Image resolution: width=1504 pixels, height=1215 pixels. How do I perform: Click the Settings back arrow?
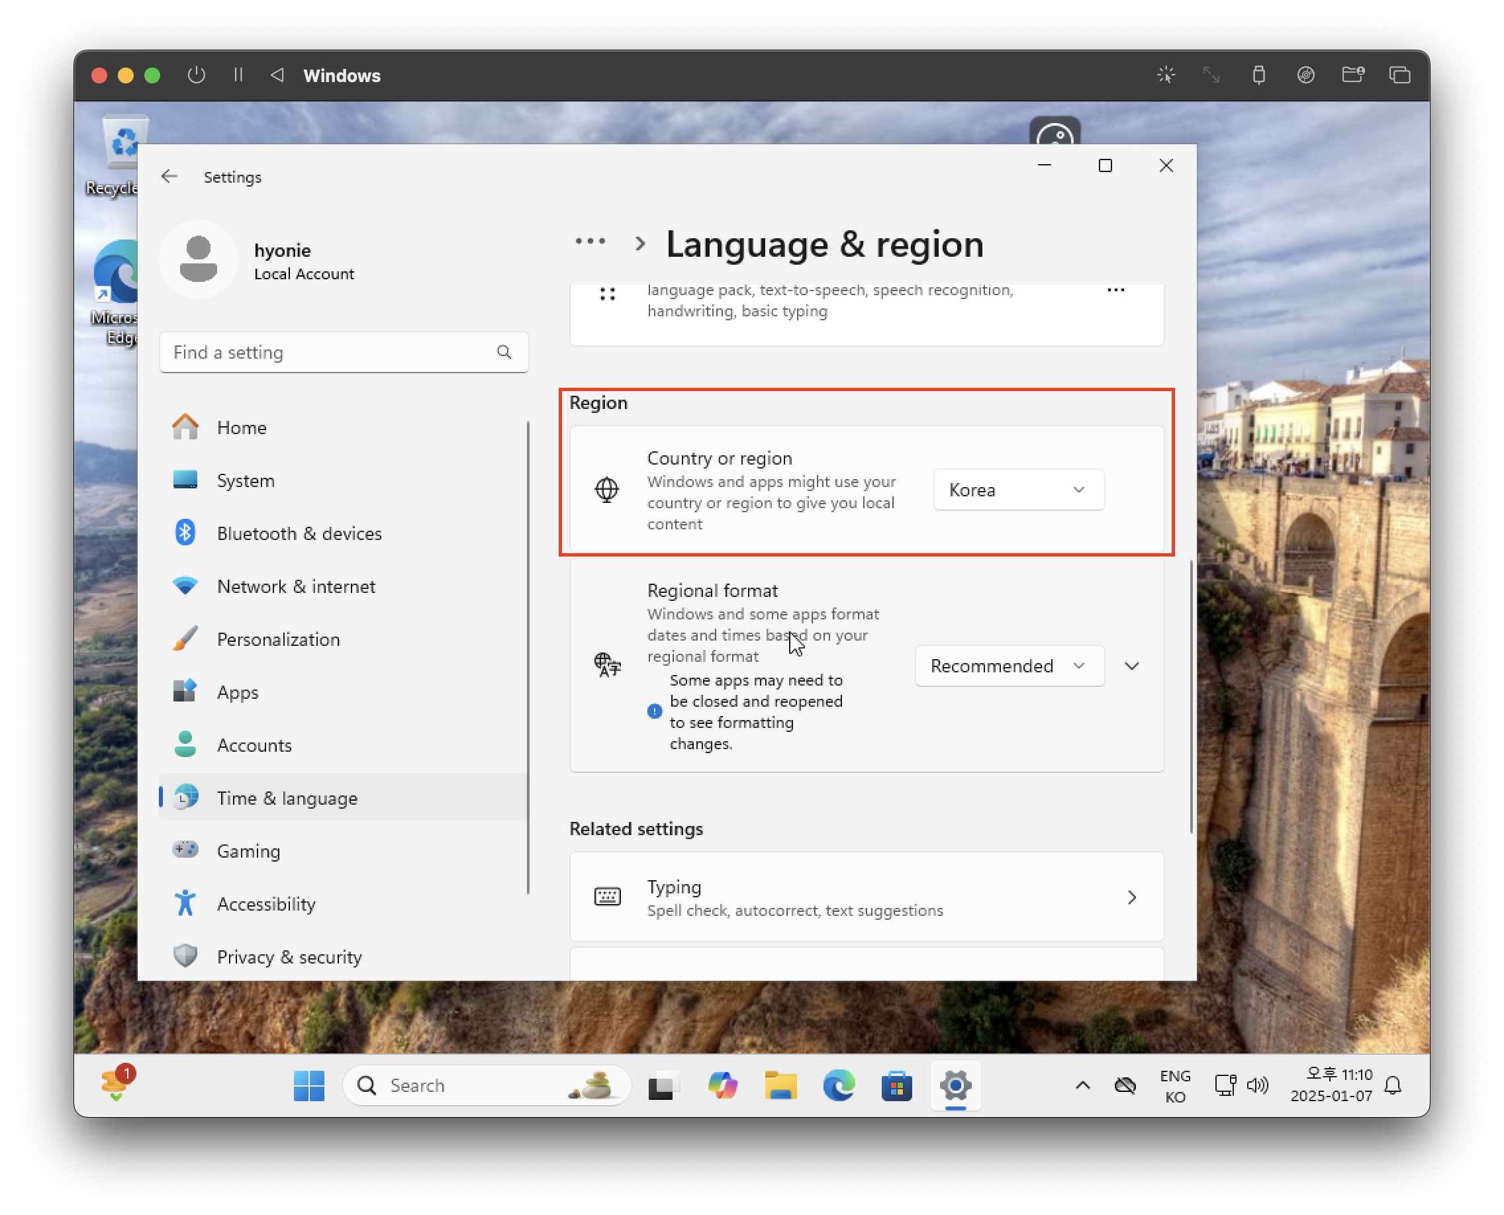coord(169,177)
